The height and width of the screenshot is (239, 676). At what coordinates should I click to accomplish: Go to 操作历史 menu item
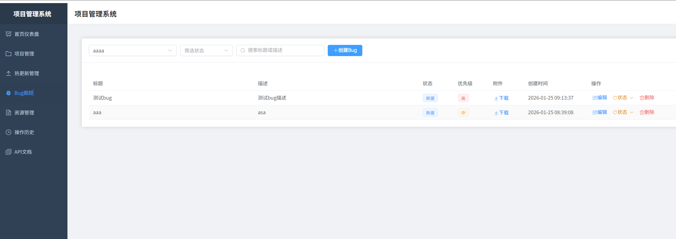point(24,132)
